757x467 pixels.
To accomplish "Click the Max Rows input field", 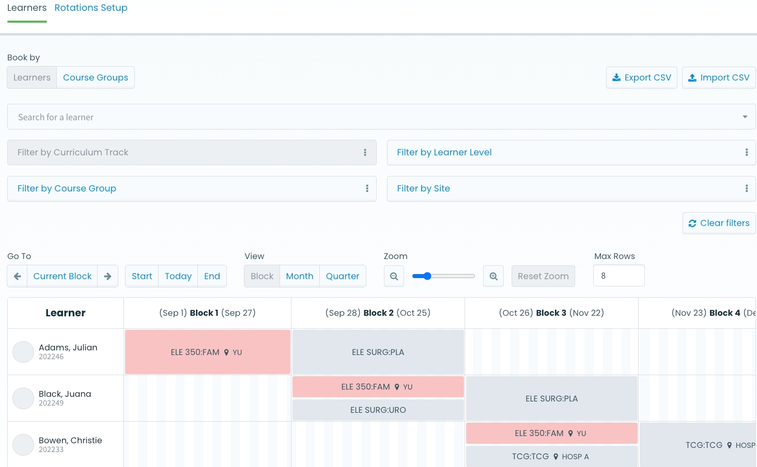I will [619, 276].
